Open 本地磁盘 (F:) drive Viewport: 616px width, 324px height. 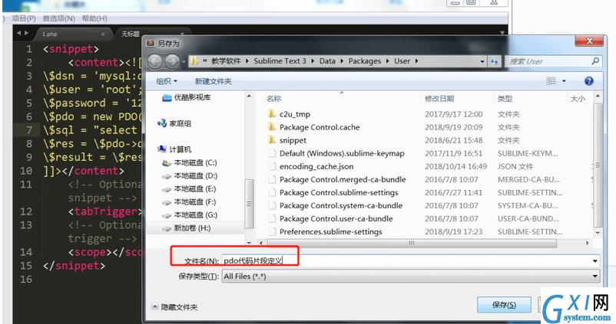190,201
